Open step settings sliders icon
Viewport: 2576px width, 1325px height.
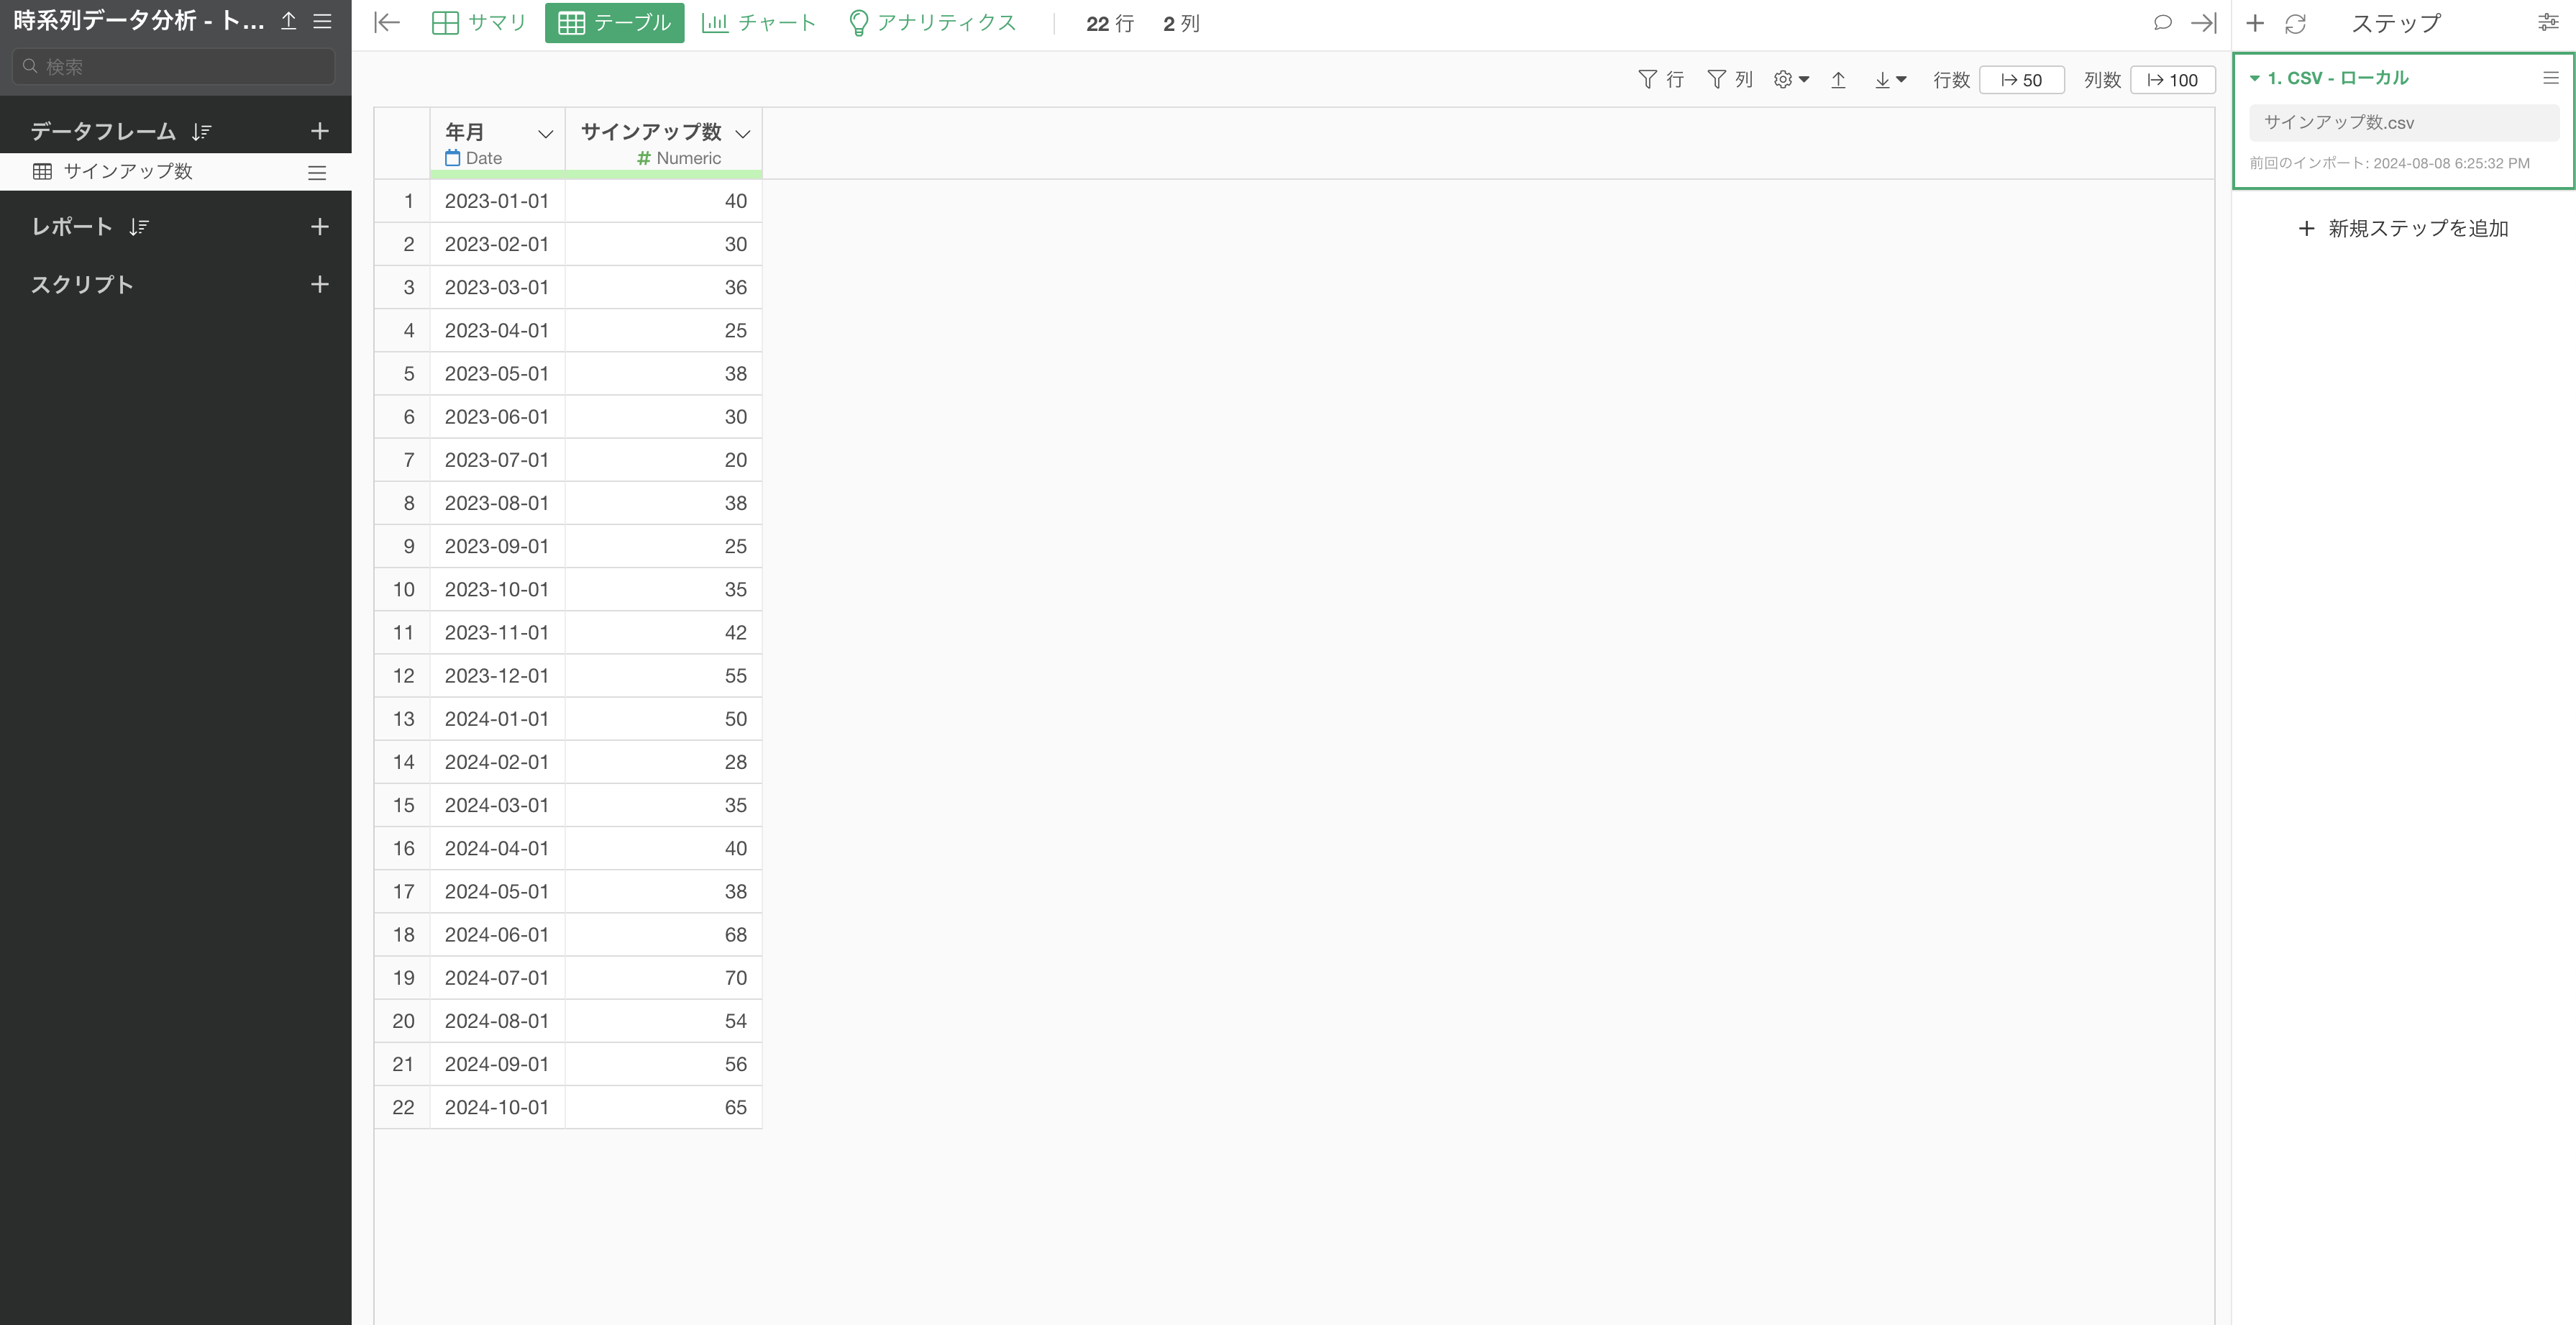(2548, 22)
